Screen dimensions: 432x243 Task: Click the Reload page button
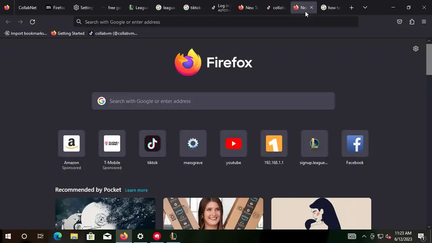[x=32, y=22]
